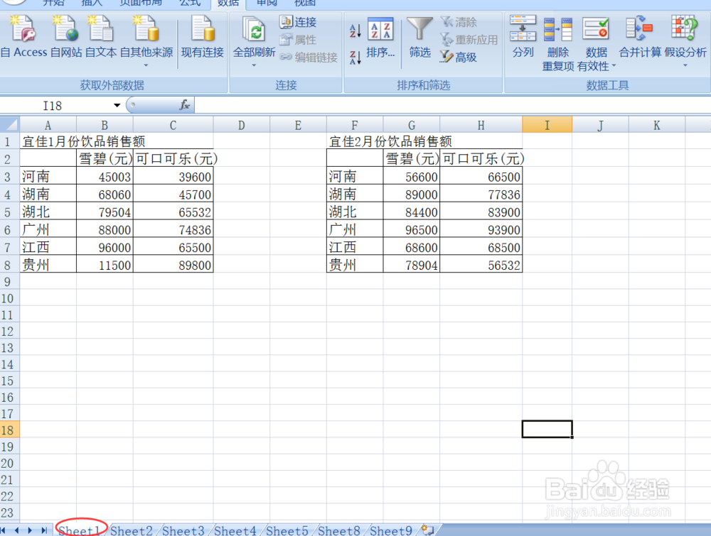Go to next sheet navigation arrow
Image resolution: width=711 pixels, height=536 pixels.
click(x=30, y=530)
